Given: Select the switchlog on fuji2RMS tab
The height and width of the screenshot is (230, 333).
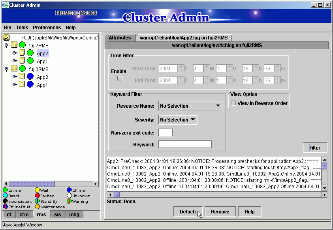Looking at the screenshot, I should point(217,45).
